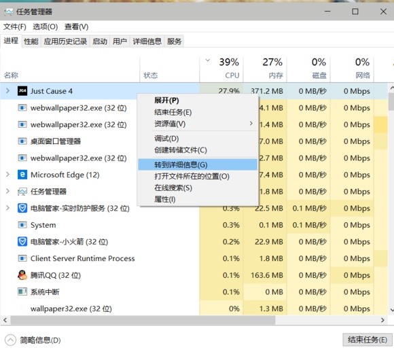The height and width of the screenshot is (350, 394).
Task: Click the System process icon
Action: pyautogui.click(x=22, y=225)
